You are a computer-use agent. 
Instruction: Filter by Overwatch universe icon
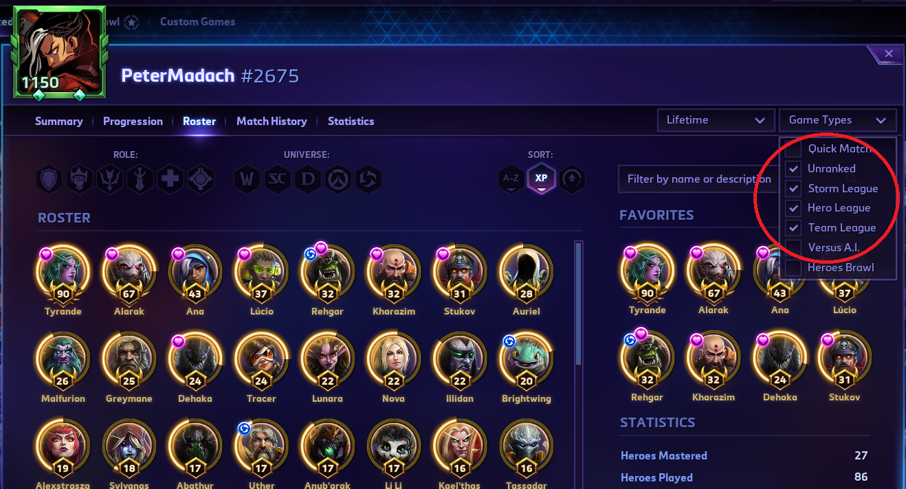(338, 179)
